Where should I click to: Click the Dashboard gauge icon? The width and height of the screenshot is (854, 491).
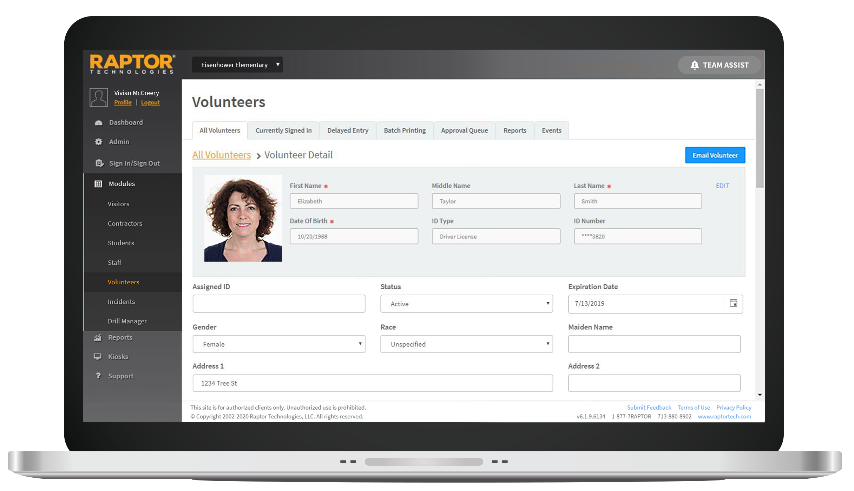point(99,123)
